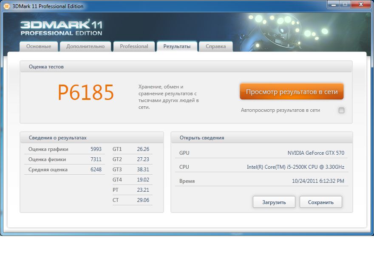Click the window title 3DMark 11 Professional Edition
374x261 pixels.
pyautogui.click(x=48, y=6)
